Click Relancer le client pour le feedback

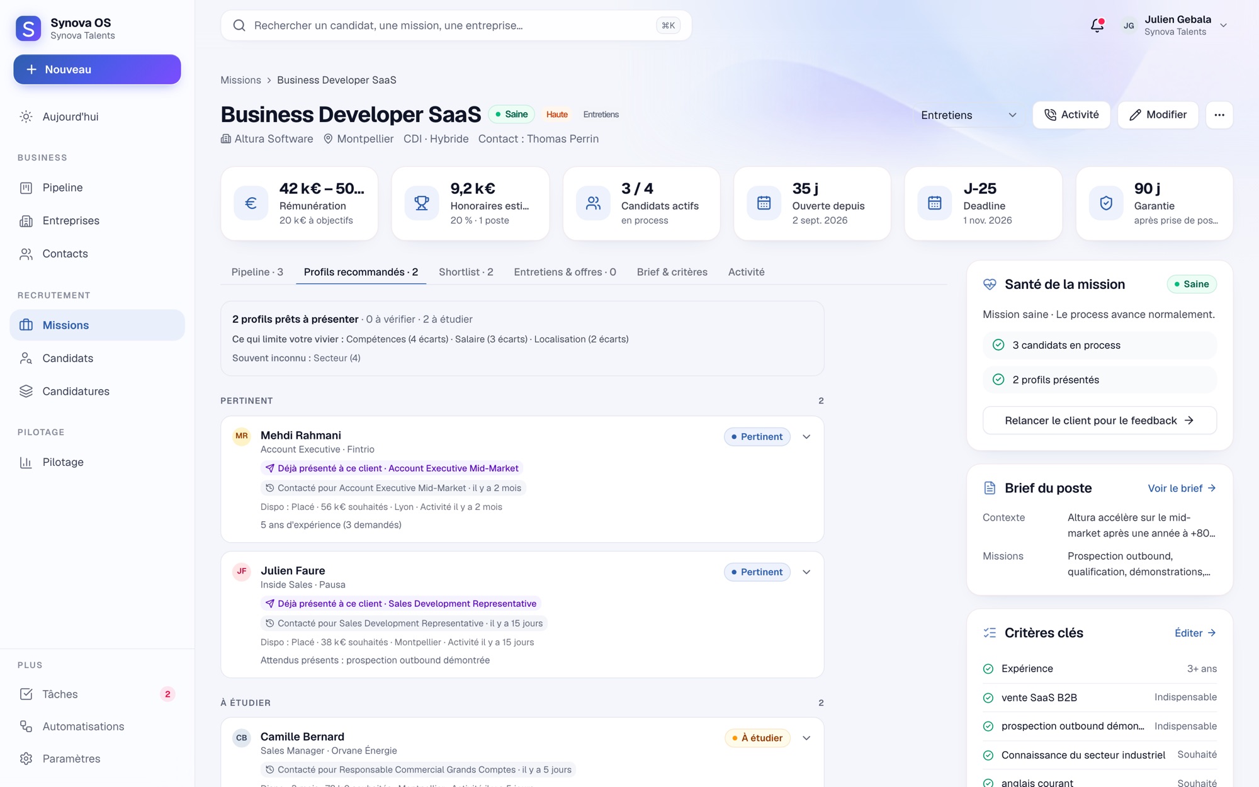1099,421
